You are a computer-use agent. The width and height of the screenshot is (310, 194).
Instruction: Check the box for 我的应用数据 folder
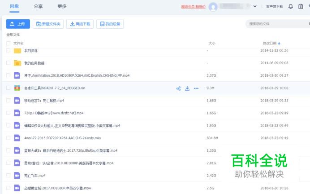[x=9, y=63]
